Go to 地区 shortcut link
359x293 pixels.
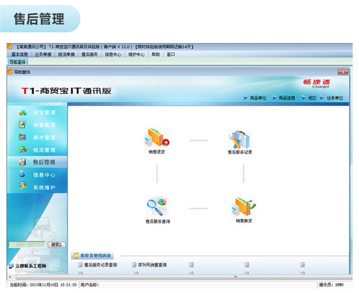click(312, 98)
